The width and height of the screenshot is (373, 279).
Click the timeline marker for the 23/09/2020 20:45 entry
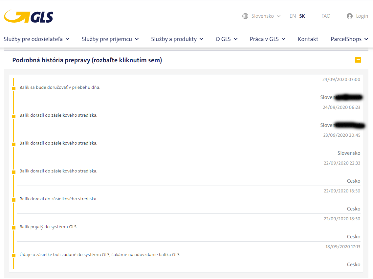pos(14,144)
